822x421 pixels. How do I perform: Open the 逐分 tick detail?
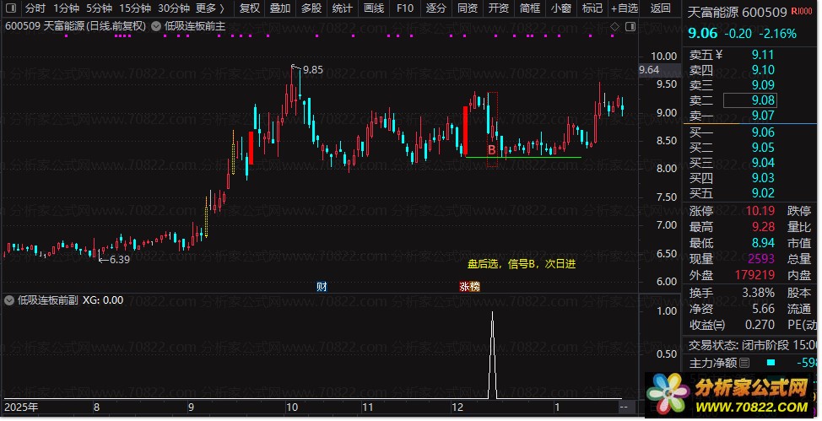[x=435, y=8]
